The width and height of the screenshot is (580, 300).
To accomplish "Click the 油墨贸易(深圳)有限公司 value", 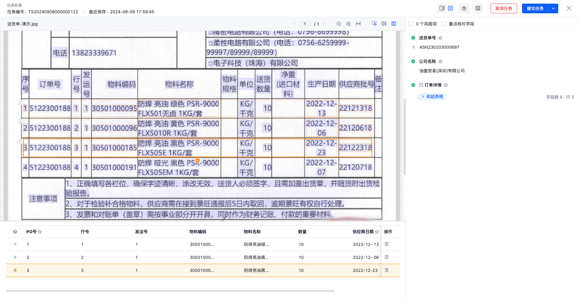I will [442, 71].
